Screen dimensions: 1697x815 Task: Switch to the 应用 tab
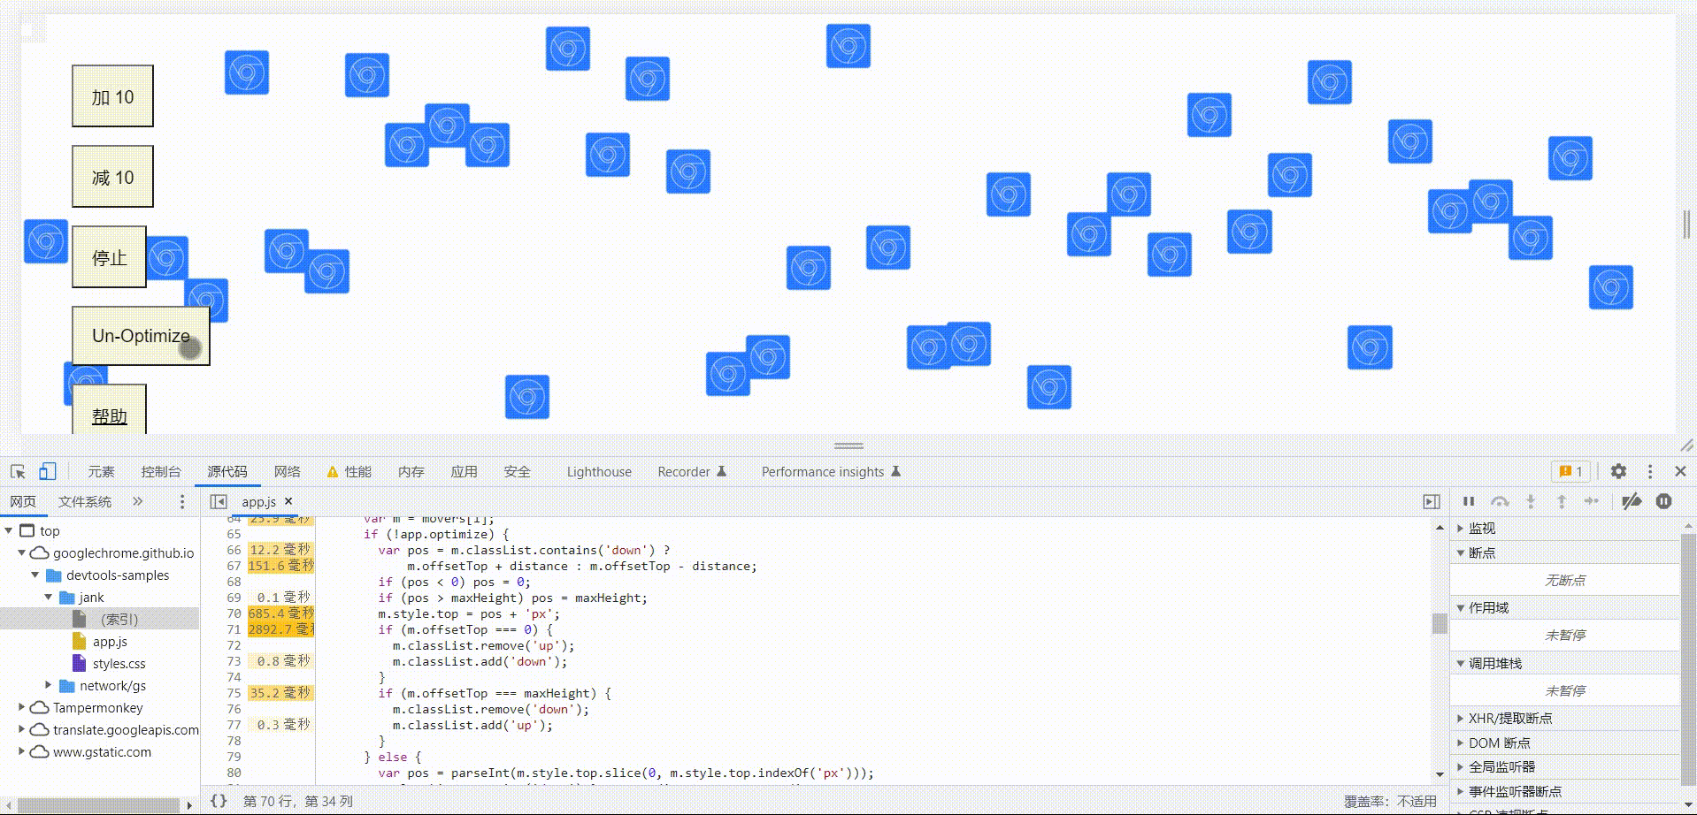point(465,472)
